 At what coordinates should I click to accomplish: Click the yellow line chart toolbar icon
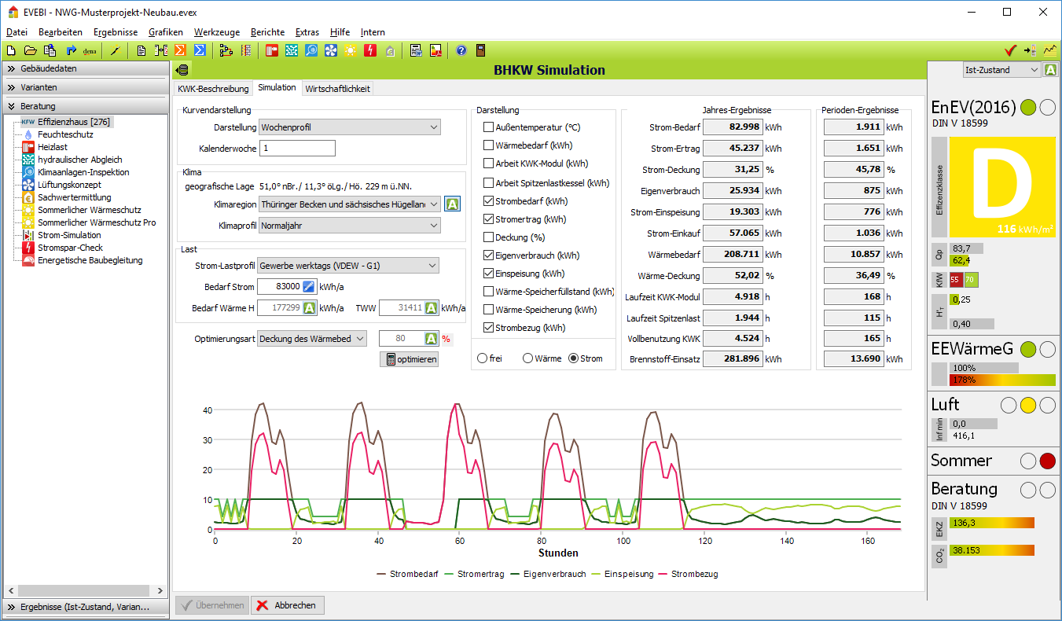coord(1050,50)
